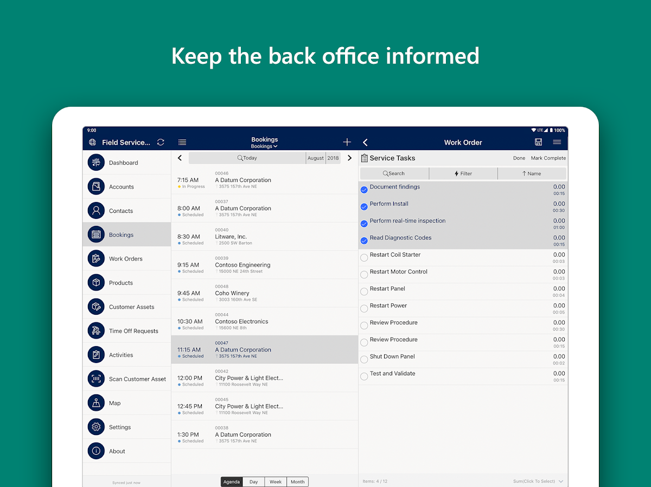Image resolution: width=651 pixels, height=487 pixels.
Task: Open Customer Assets from the sidebar
Action: (x=96, y=307)
